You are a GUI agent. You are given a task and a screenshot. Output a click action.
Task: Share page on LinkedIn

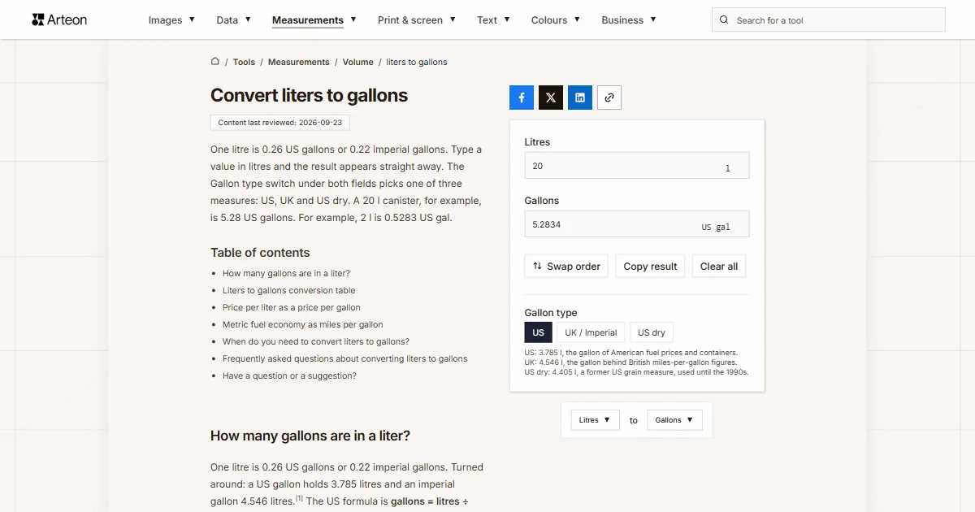click(x=580, y=98)
